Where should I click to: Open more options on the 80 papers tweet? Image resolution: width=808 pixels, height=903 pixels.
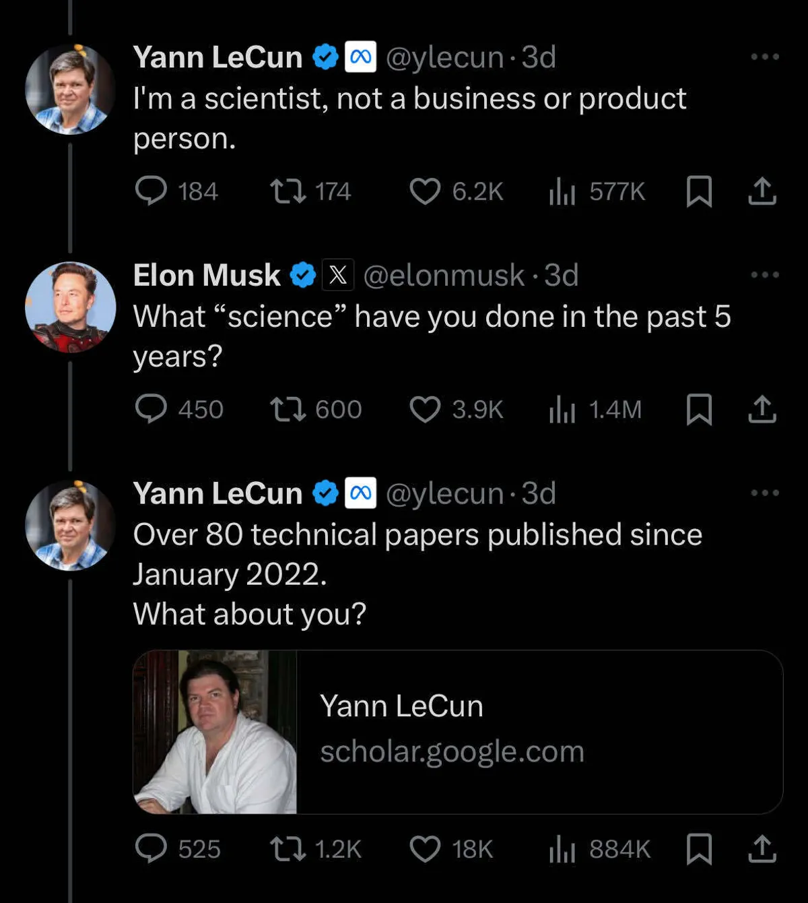pyautogui.click(x=765, y=493)
